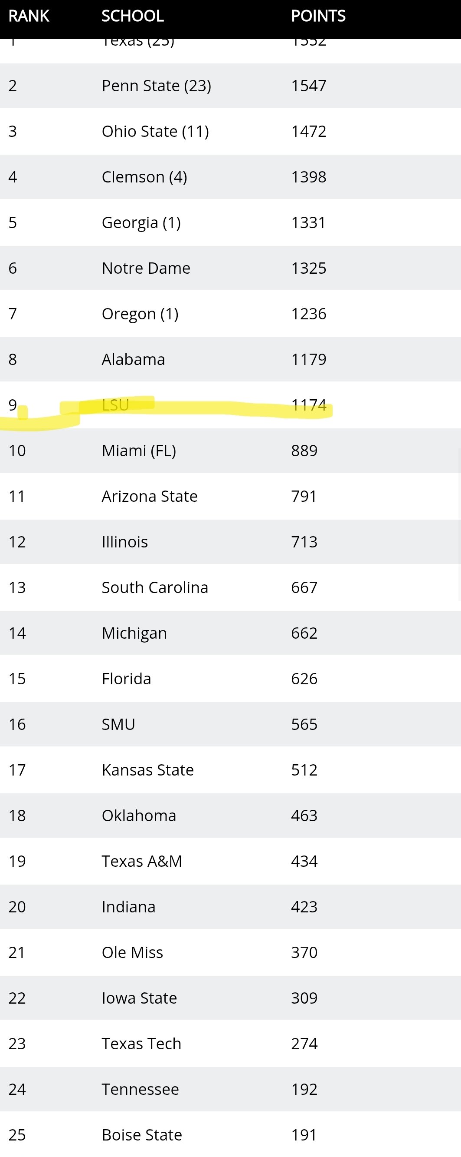Click rank number 14 for Michigan

[17, 633]
